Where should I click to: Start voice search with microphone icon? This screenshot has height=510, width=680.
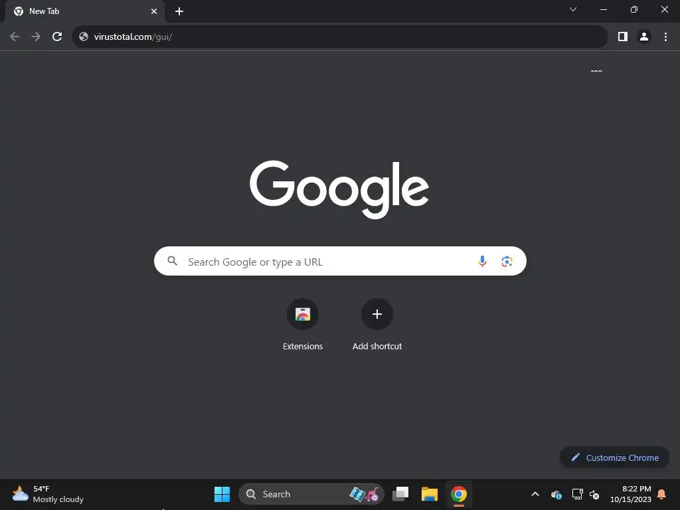tap(482, 261)
